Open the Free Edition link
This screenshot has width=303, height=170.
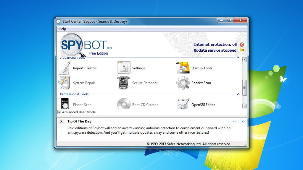(x=98, y=53)
